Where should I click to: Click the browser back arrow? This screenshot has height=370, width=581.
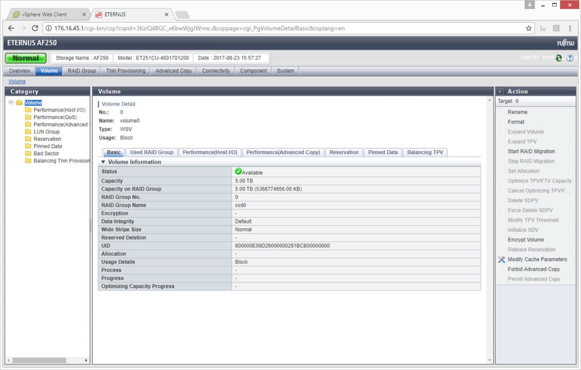tap(11, 28)
